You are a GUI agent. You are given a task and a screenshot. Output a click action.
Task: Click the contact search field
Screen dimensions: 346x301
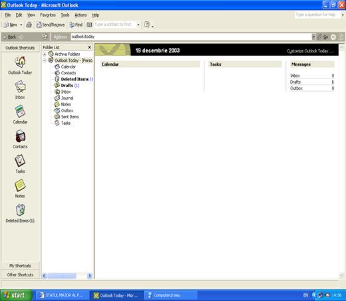(x=115, y=25)
